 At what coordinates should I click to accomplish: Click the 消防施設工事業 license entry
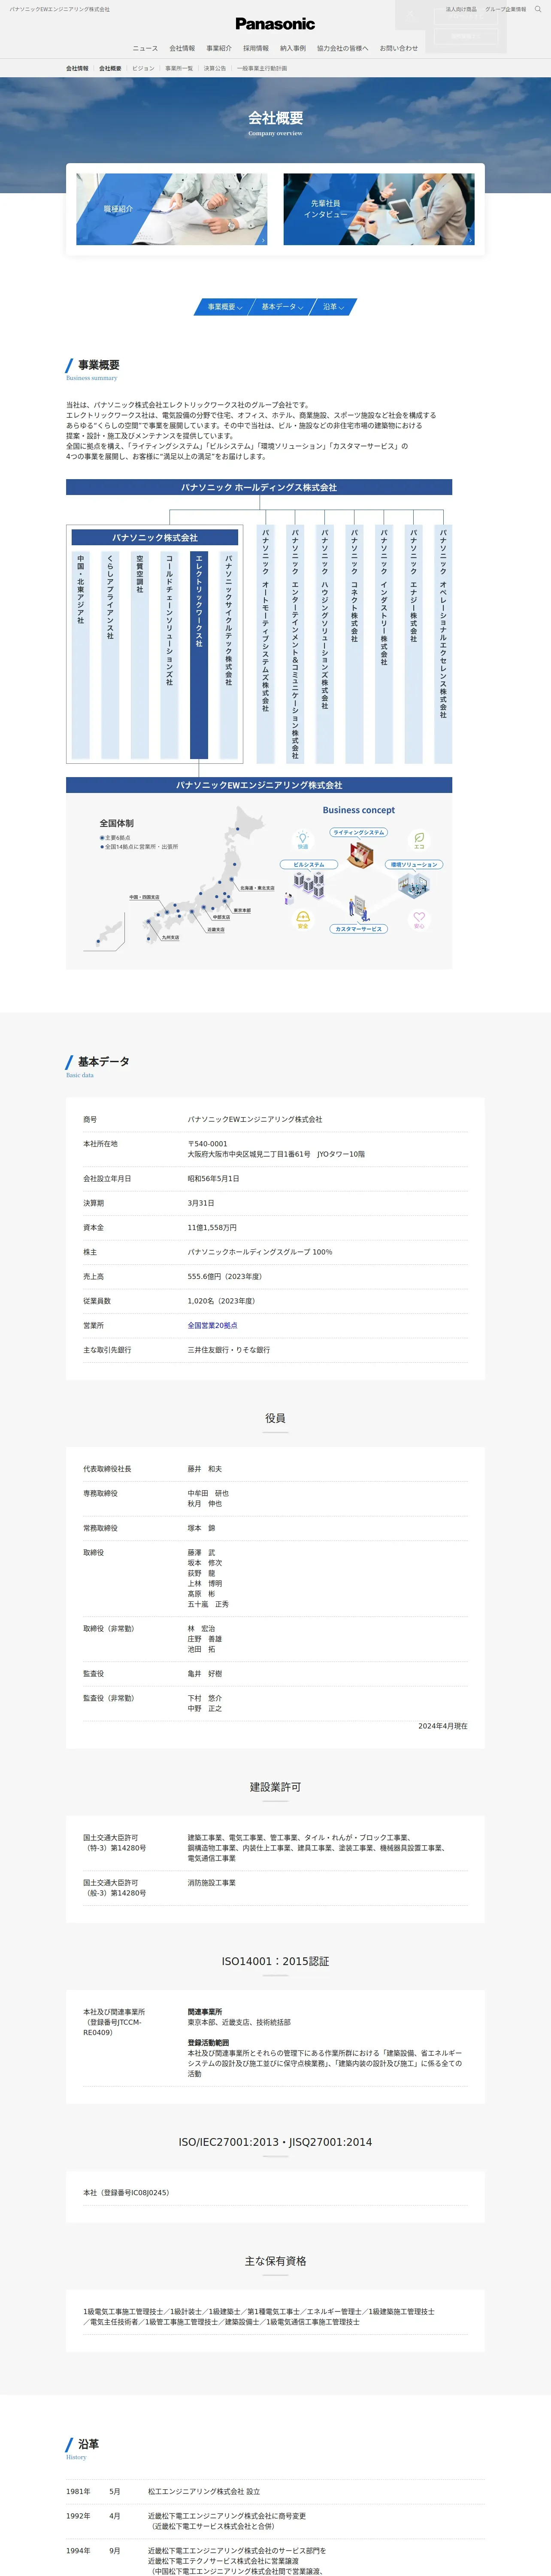(212, 1883)
